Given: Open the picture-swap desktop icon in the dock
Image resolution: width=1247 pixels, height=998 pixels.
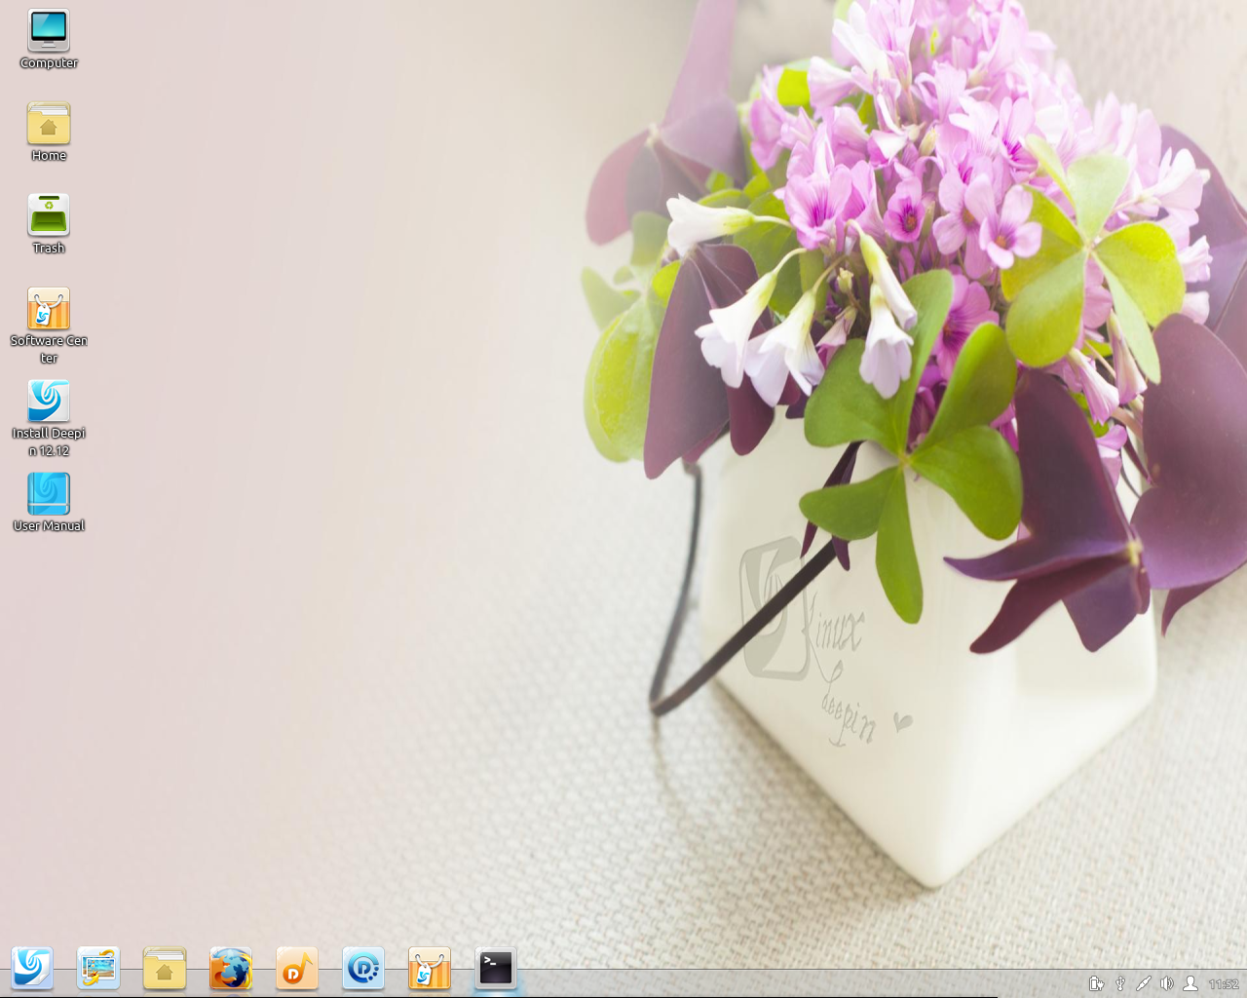Looking at the screenshot, I should tap(98, 968).
